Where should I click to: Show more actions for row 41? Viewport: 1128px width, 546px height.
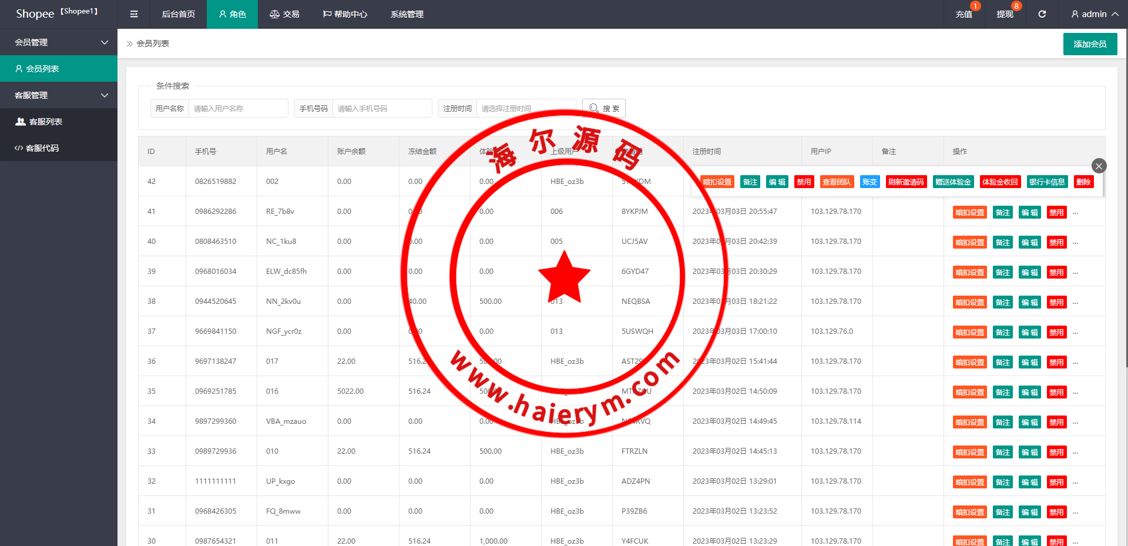[1075, 213]
